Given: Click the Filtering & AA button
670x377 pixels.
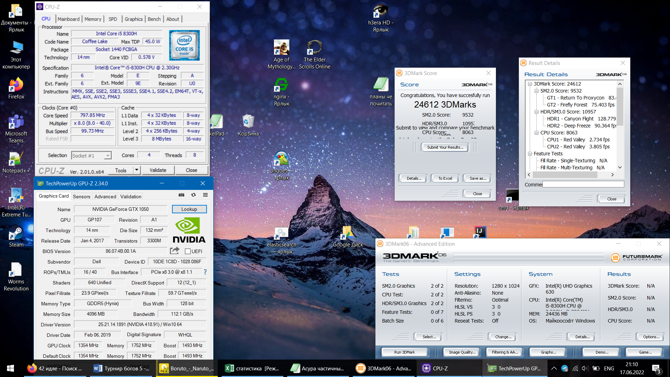Looking at the screenshot, I should (505, 352).
